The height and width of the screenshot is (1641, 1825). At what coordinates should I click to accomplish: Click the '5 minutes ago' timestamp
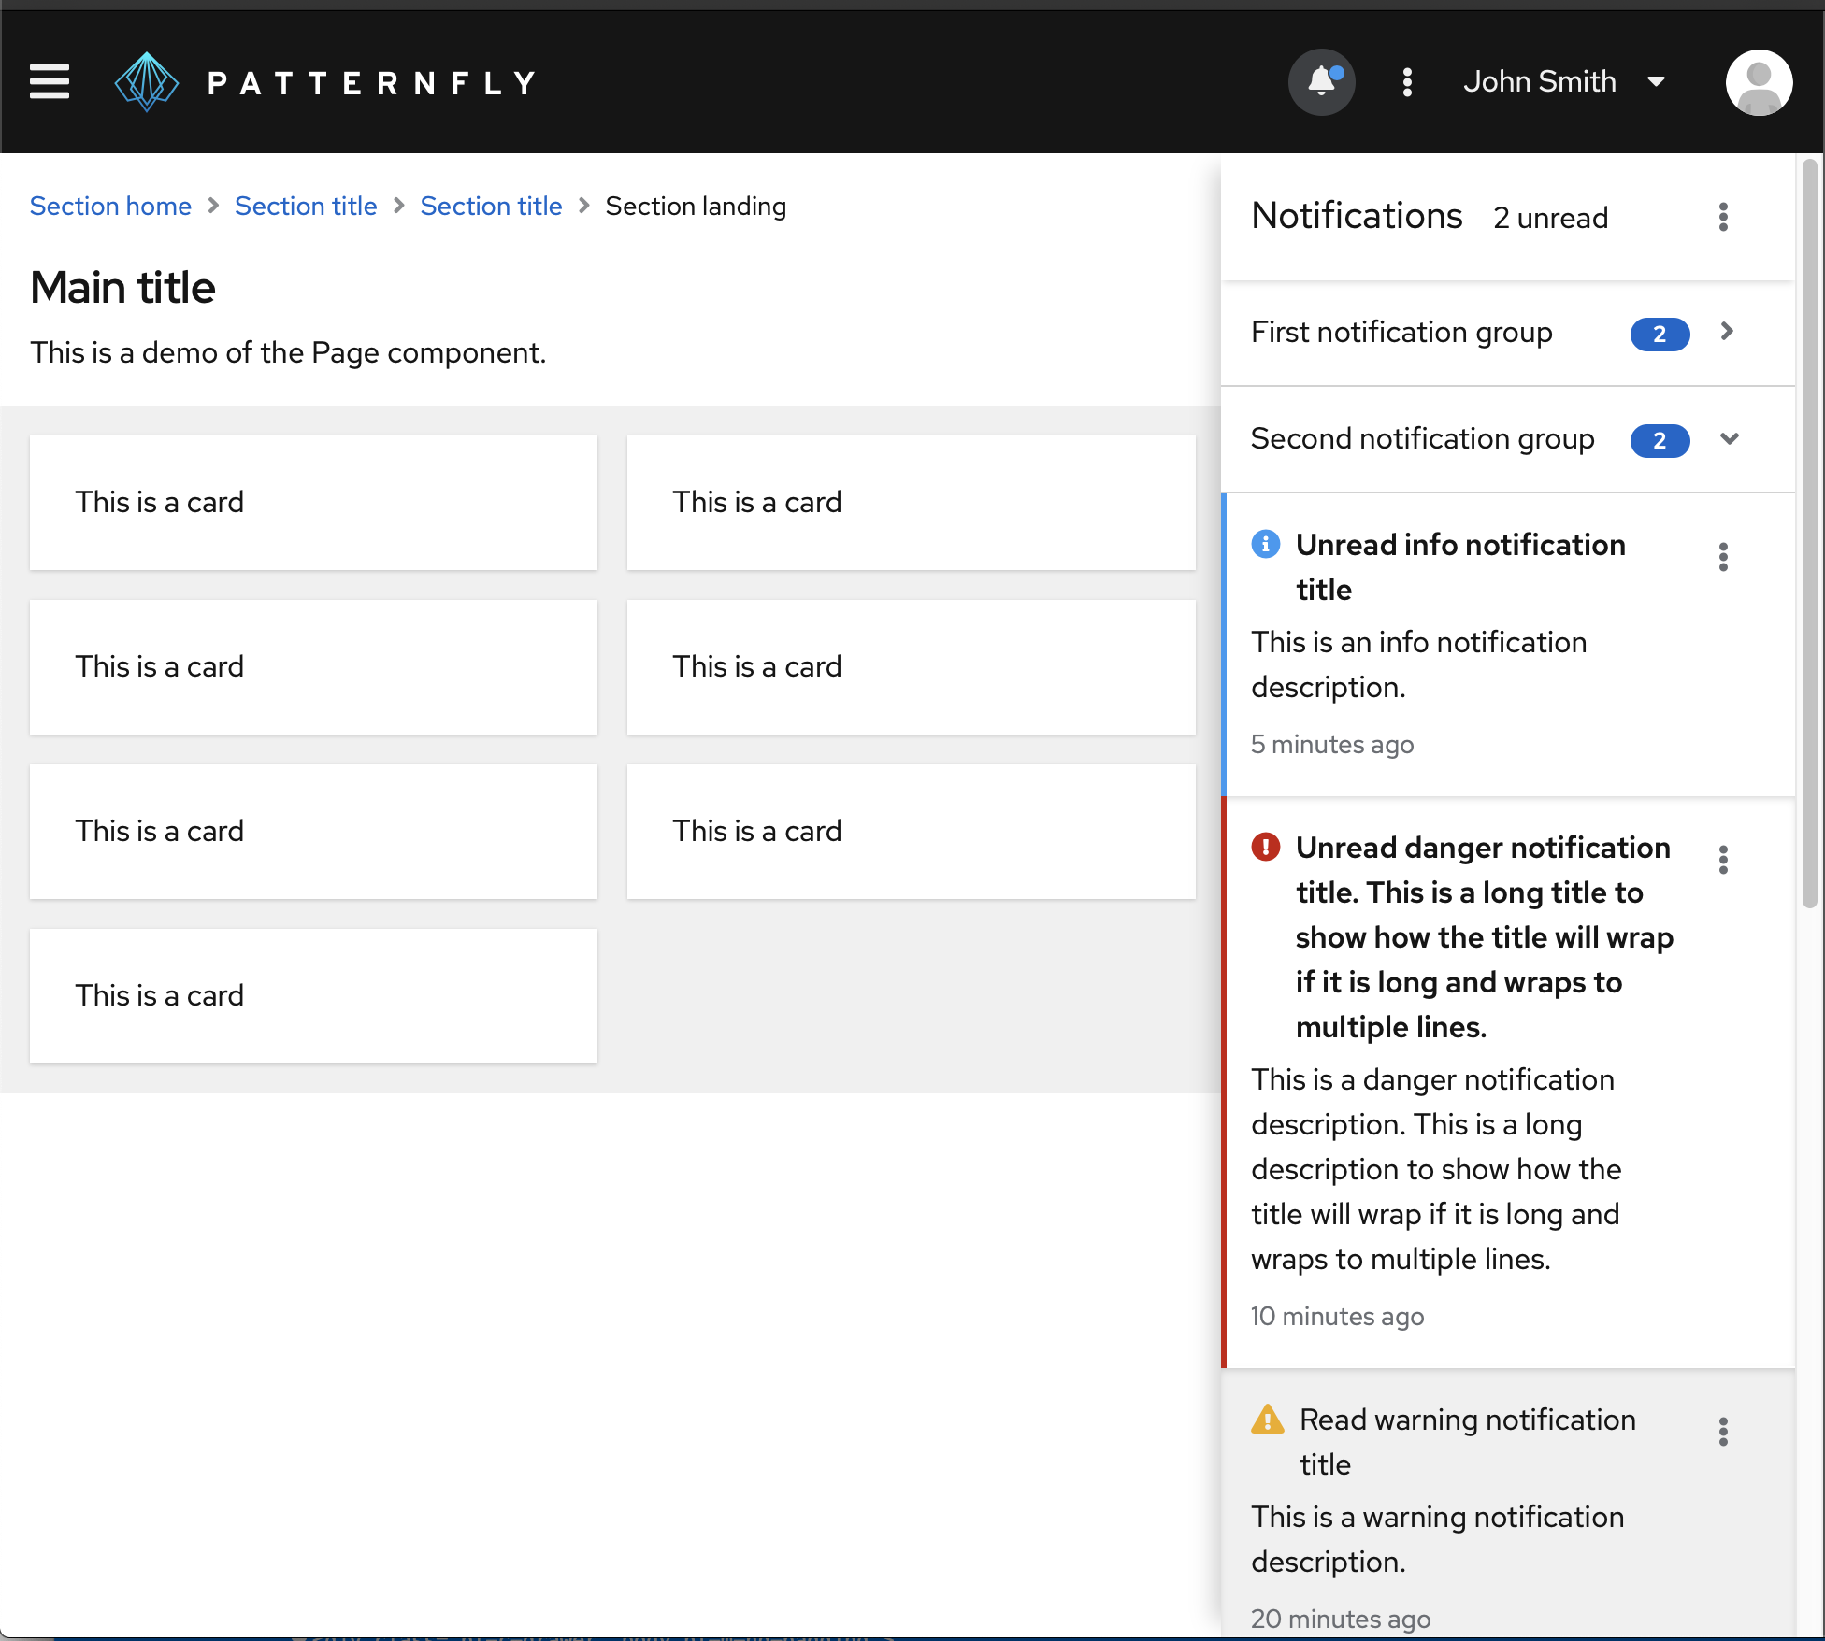point(1332,745)
